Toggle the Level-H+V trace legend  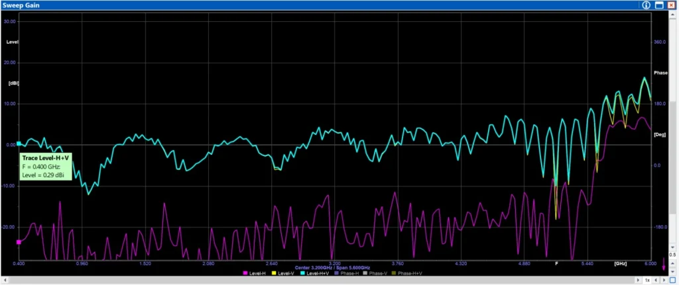click(x=315, y=273)
